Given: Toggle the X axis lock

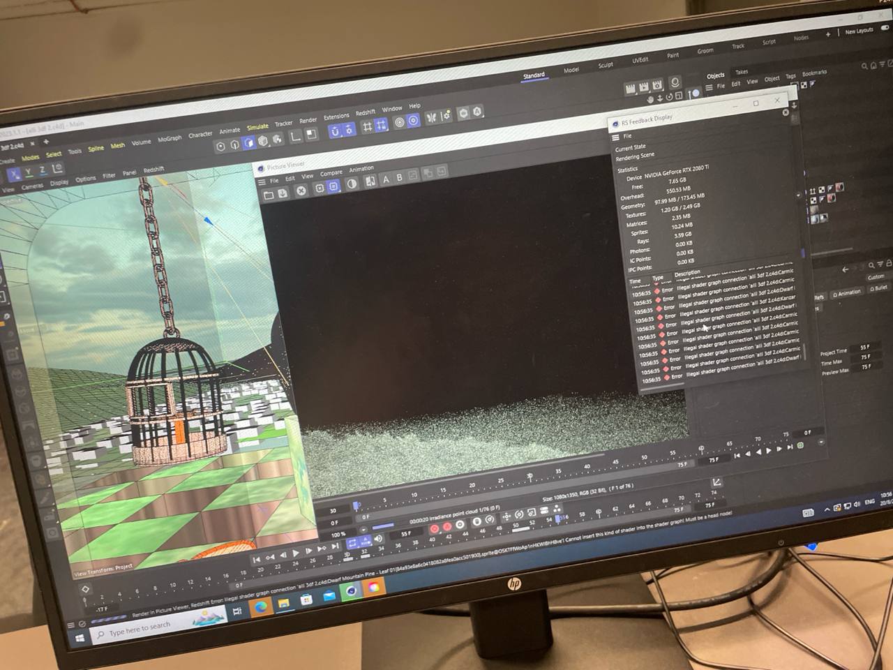Looking at the screenshot, I should [13, 174].
